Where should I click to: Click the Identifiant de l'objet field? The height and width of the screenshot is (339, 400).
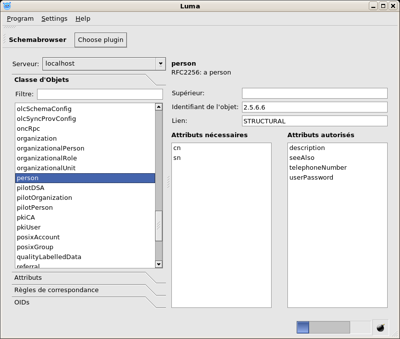(315, 107)
